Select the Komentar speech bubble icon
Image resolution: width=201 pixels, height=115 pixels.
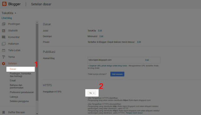click(3, 37)
